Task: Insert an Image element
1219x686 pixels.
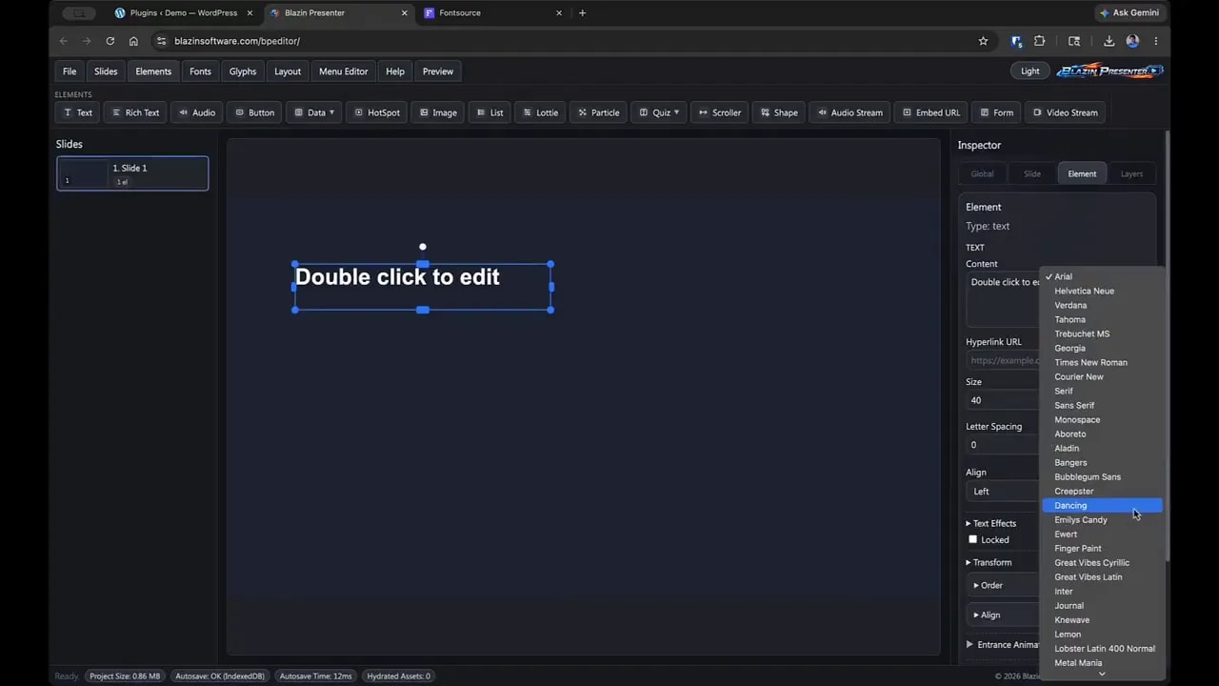Action: (x=438, y=112)
